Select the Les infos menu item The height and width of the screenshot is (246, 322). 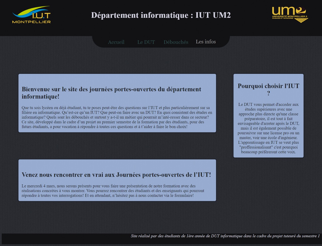point(206,42)
